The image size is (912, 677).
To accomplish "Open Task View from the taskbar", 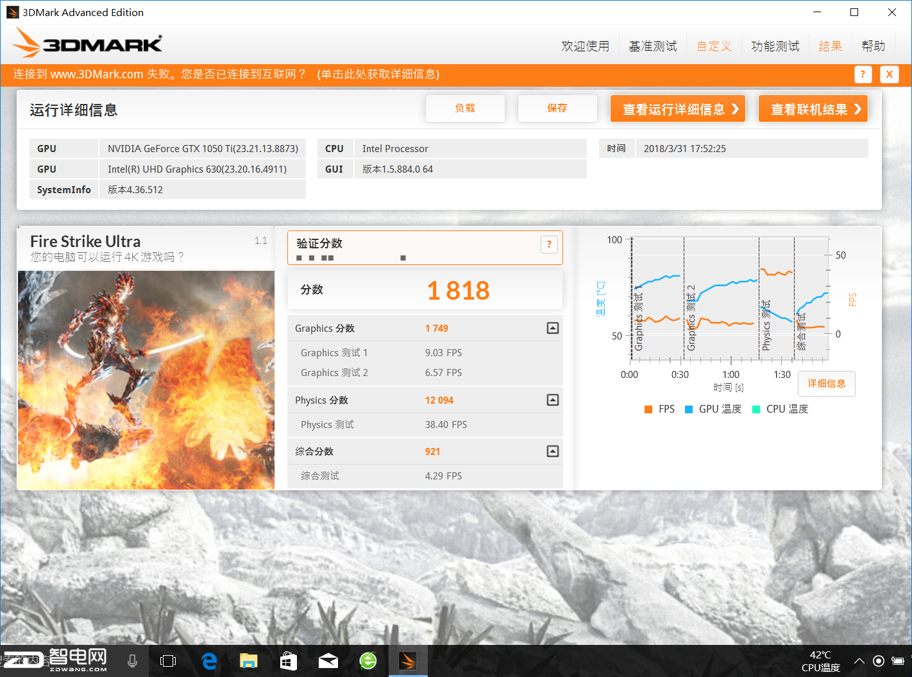I will click(168, 661).
